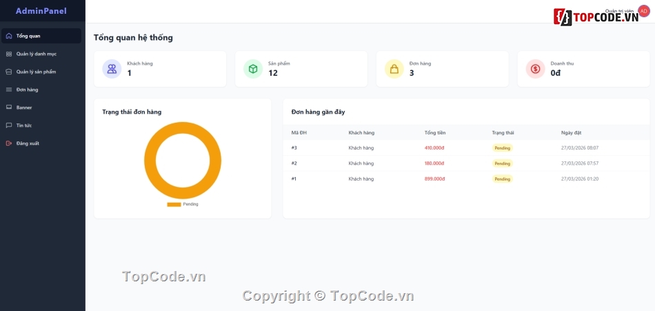Click the Ngày đặt column header
The width and height of the screenshot is (655, 311).
click(571, 133)
